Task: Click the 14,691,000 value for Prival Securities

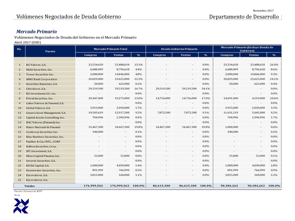Action: [x=231, y=98]
